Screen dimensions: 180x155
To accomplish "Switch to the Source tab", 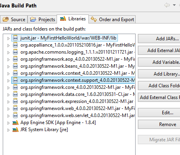I will pos(14,20).
